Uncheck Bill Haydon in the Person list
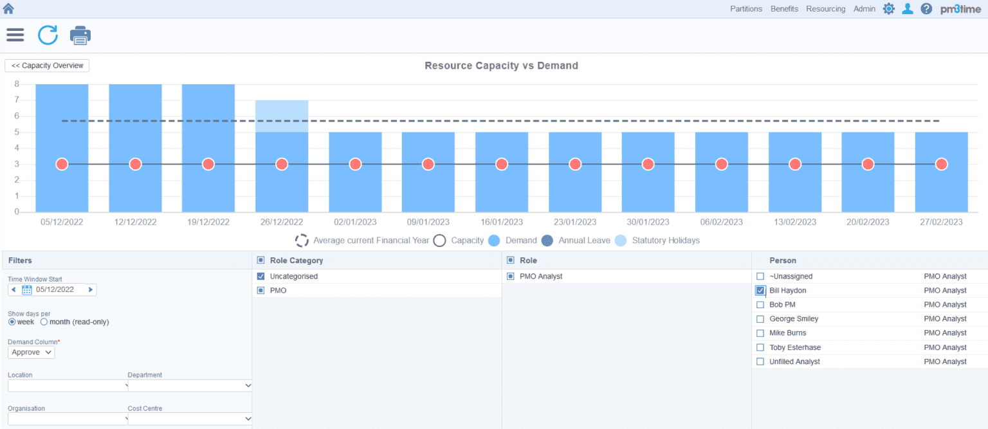Image resolution: width=988 pixels, height=429 pixels. click(x=760, y=290)
